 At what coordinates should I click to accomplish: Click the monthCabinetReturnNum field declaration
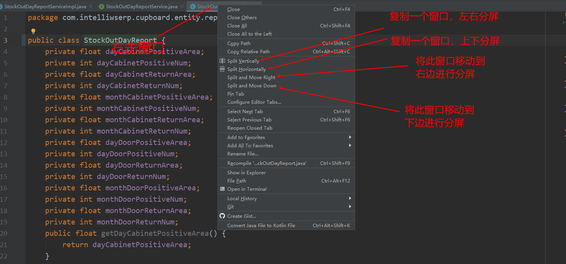[118, 131]
